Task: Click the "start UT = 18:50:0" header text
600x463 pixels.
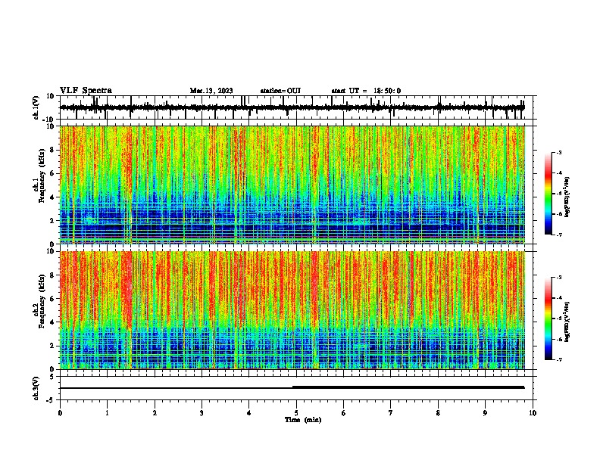Action: [x=366, y=91]
